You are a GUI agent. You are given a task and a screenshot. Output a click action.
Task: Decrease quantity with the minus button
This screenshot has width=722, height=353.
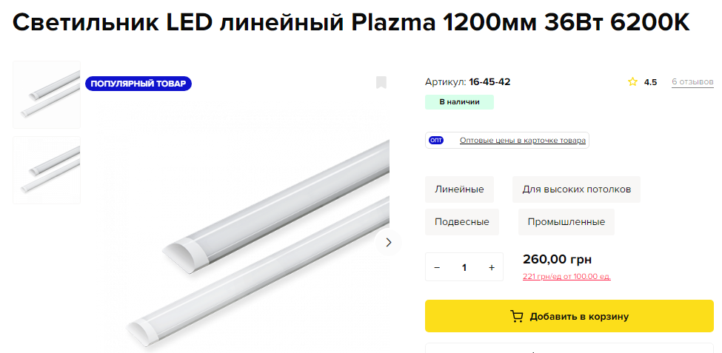pos(437,267)
